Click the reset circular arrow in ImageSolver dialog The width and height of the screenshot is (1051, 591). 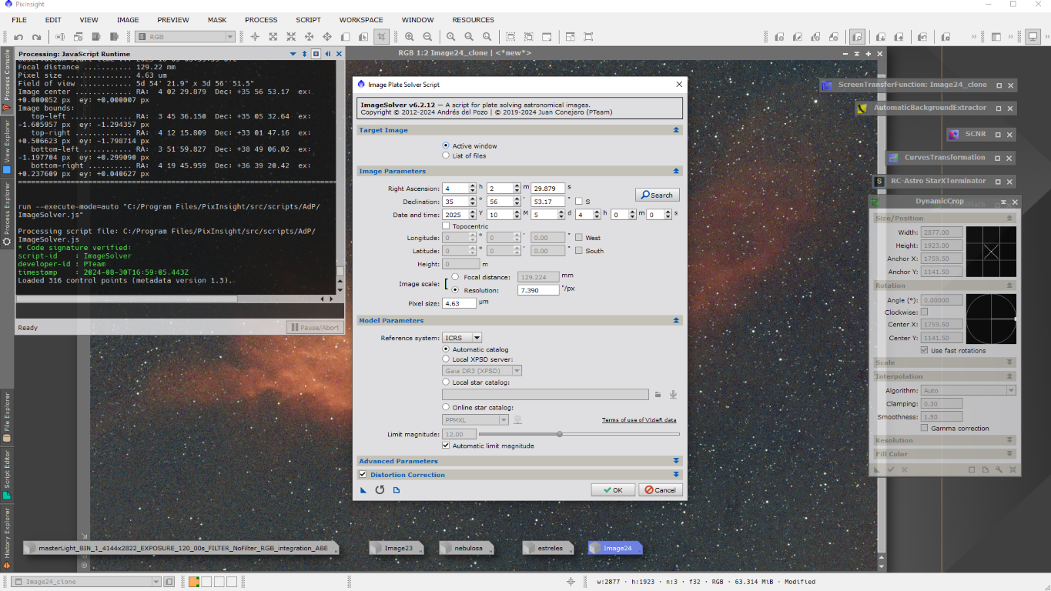380,490
